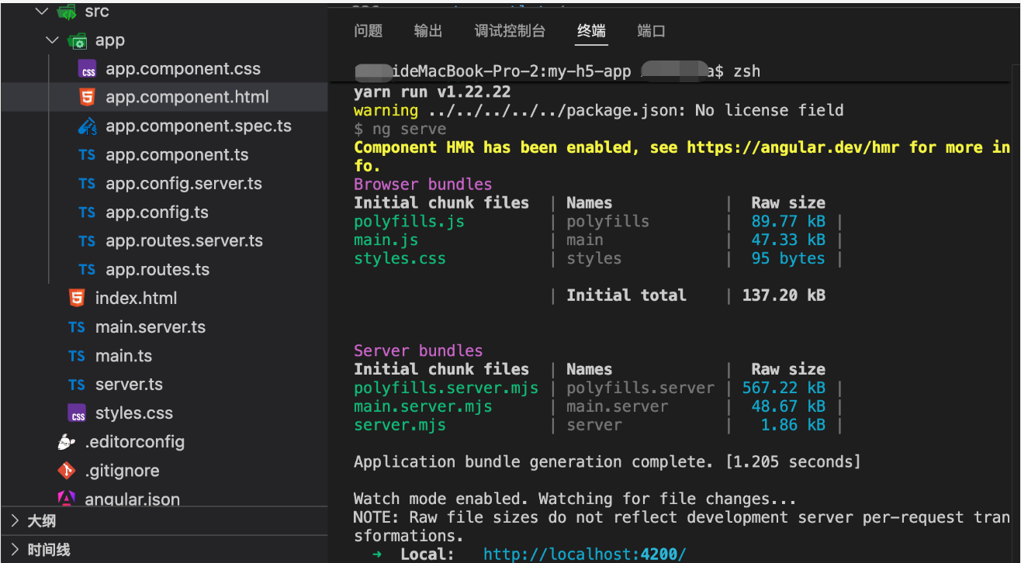Collapse the src folder chevron
This screenshot has width=1021, height=563.
pyautogui.click(x=41, y=12)
